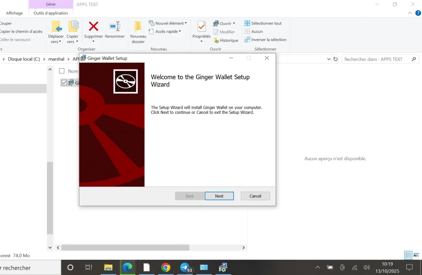Click the battery icon in system tray

pyautogui.click(x=330, y=267)
